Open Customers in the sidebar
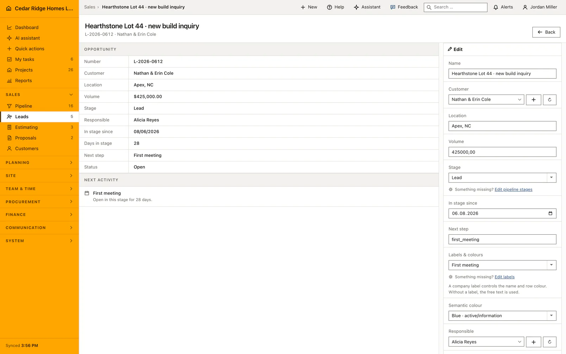Viewport: 566px width, 354px height. tap(39, 148)
